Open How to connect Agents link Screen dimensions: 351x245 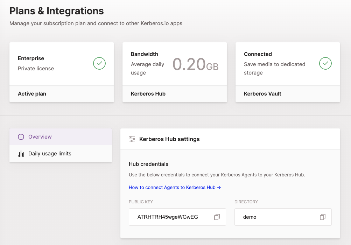pyautogui.click(x=175, y=187)
